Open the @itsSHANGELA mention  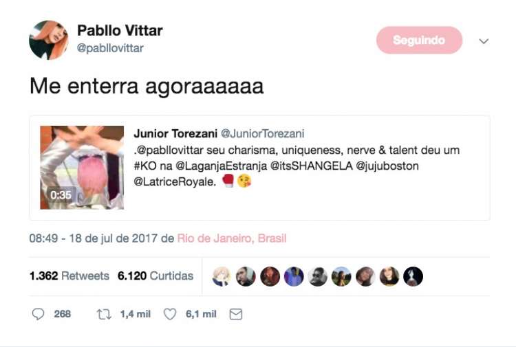click(x=311, y=166)
